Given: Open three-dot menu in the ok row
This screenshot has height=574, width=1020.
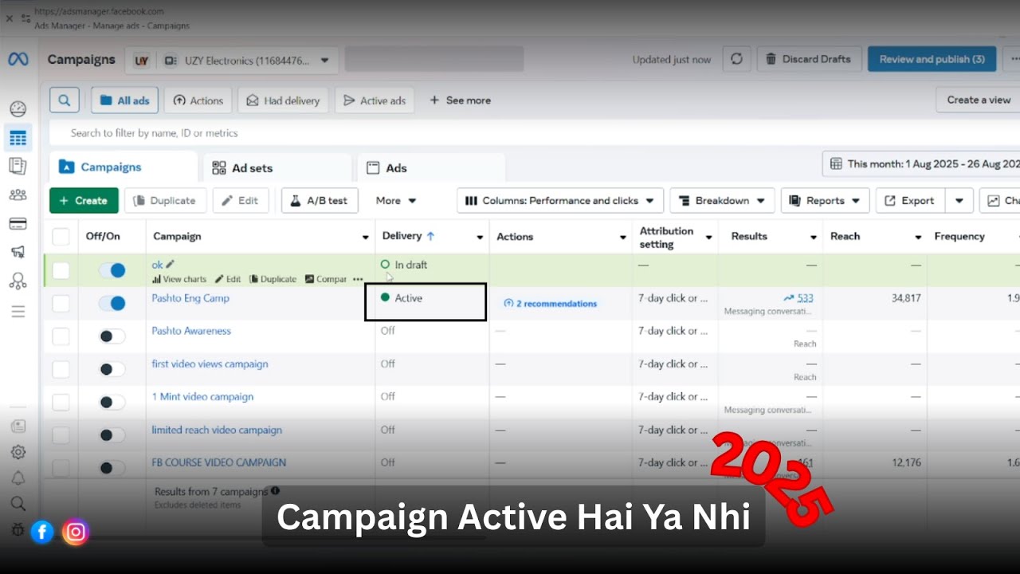Looking at the screenshot, I should [x=358, y=279].
